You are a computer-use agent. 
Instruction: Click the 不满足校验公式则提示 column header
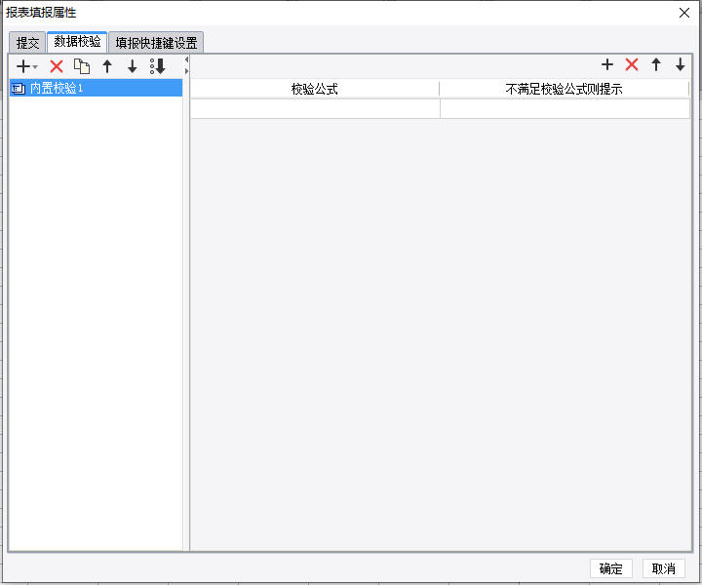point(565,89)
